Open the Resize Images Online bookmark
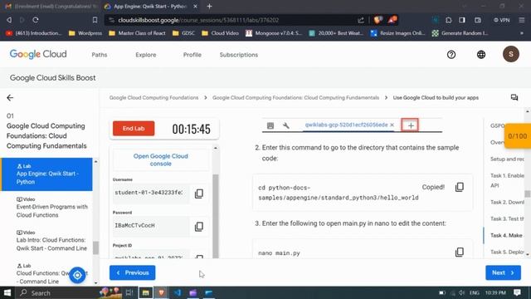 click(397, 33)
